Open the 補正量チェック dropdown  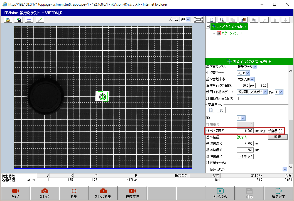pos(248,169)
